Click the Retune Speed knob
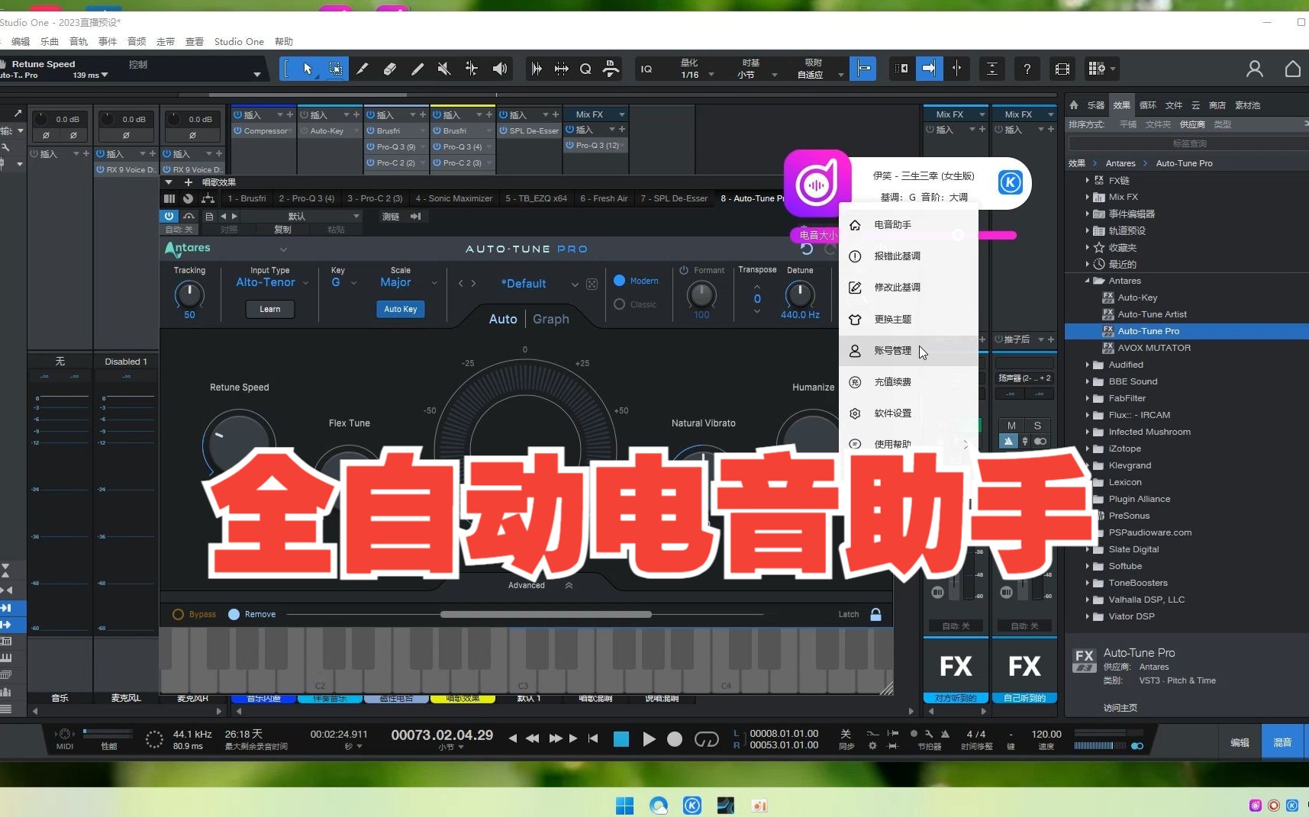The width and height of the screenshot is (1309, 817). [x=238, y=444]
